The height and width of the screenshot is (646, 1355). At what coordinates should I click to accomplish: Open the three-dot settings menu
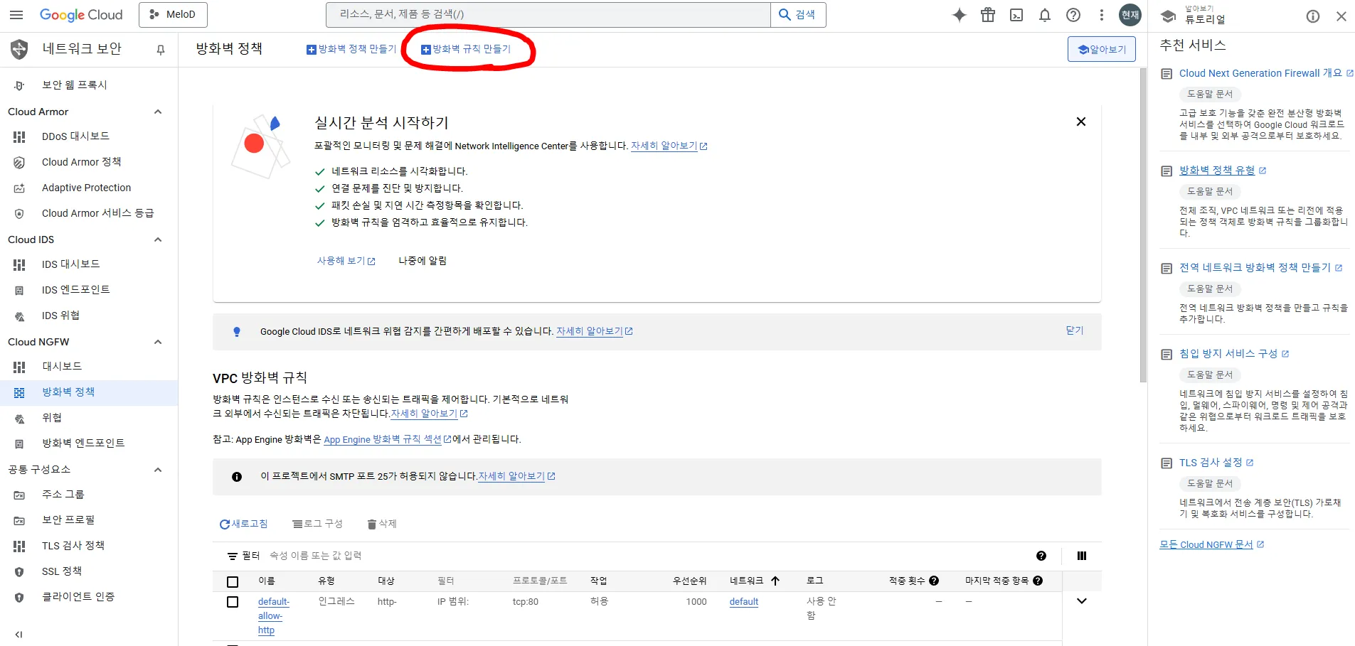click(1102, 15)
